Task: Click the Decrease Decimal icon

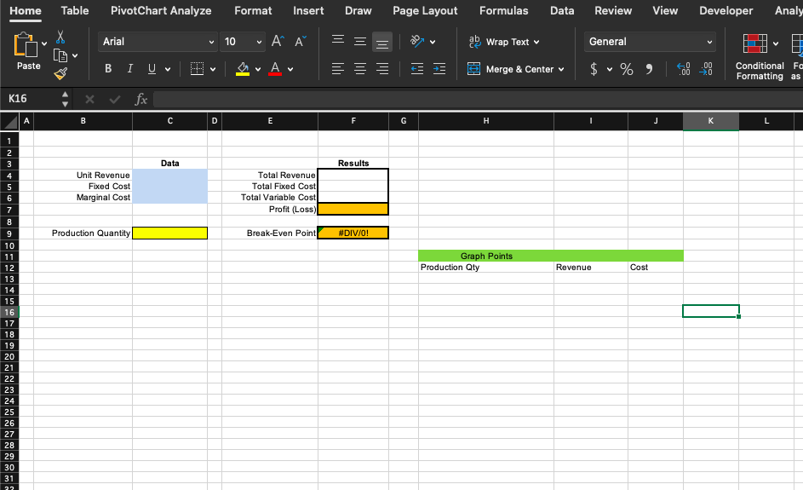Action: pos(706,69)
